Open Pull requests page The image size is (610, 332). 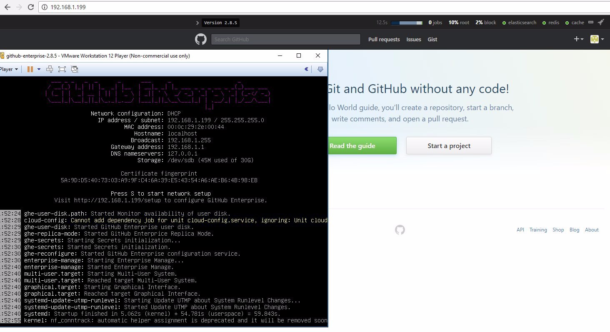[384, 39]
